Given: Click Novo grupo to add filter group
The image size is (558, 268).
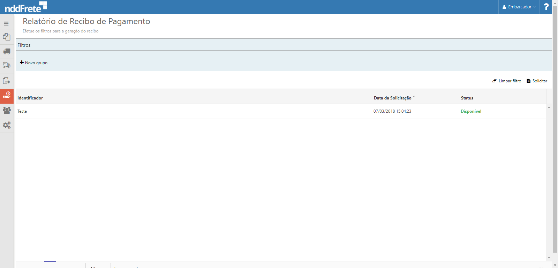Looking at the screenshot, I should (33, 63).
